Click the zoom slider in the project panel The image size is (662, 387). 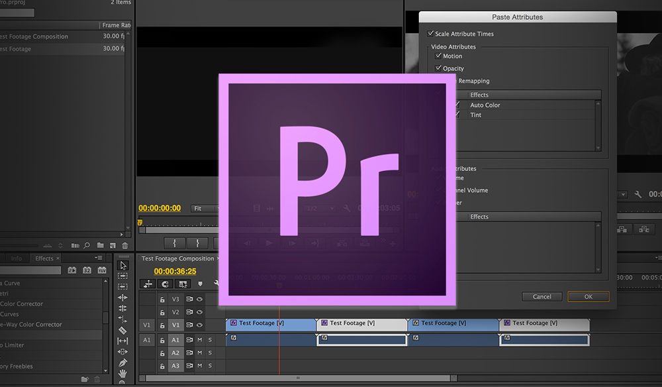point(20,245)
